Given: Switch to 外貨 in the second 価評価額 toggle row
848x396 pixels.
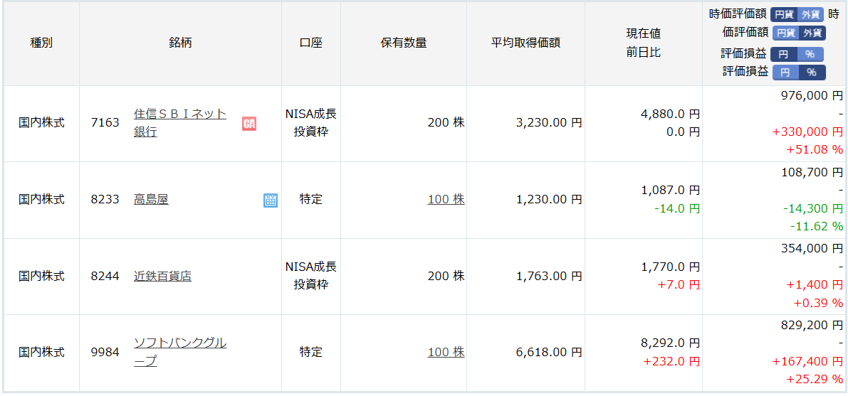Looking at the screenshot, I should coord(812,33).
